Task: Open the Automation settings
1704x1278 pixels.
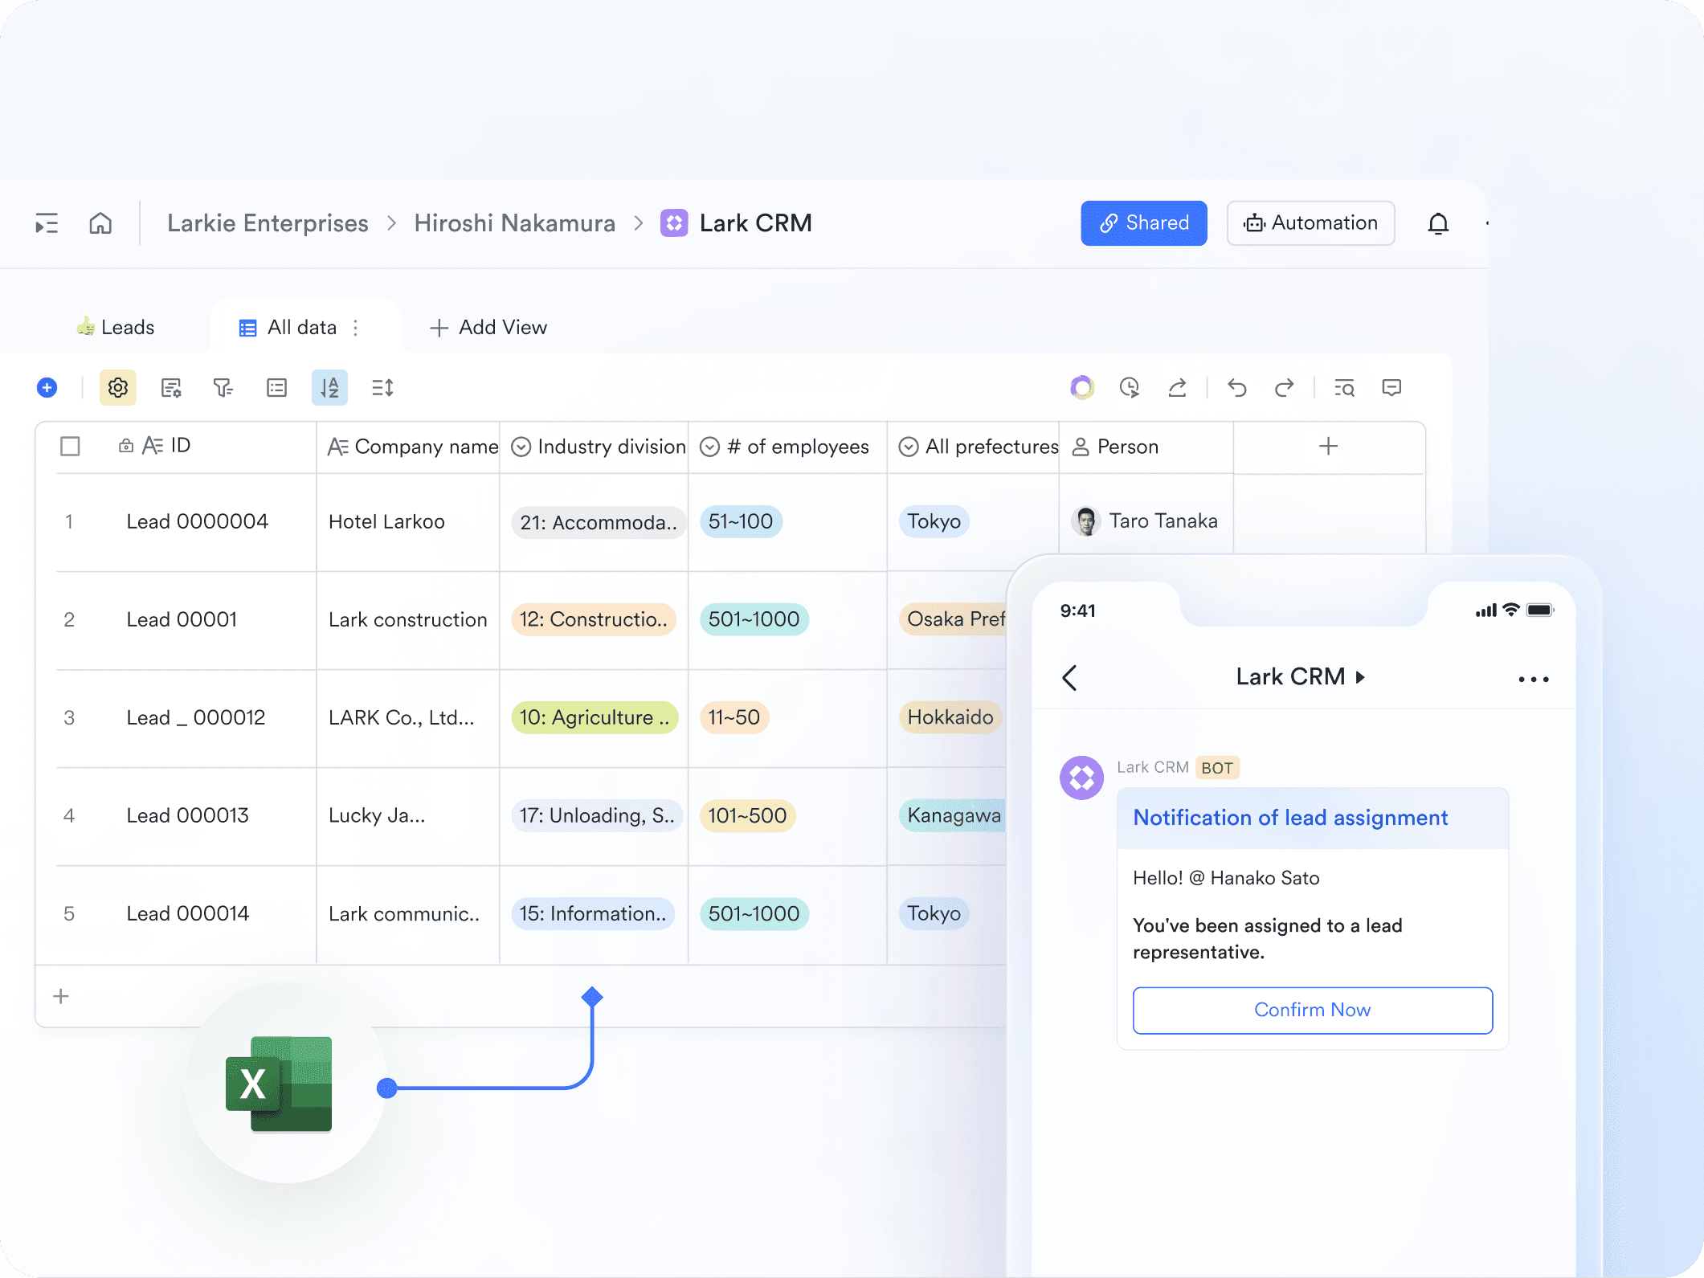Action: (x=1310, y=223)
